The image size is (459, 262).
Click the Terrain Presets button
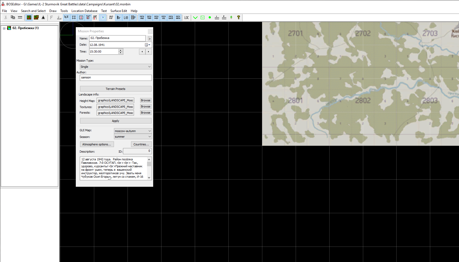click(x=116, y=89)
